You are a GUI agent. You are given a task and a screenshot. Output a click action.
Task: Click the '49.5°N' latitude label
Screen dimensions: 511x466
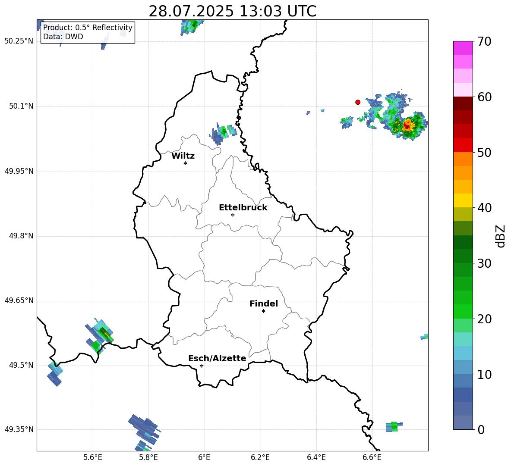(21, 365)
